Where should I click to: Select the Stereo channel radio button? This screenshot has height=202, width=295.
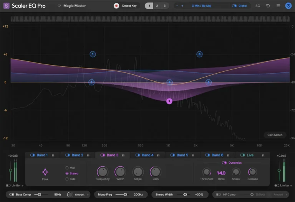pyautogui.click(x=67, y=174)
